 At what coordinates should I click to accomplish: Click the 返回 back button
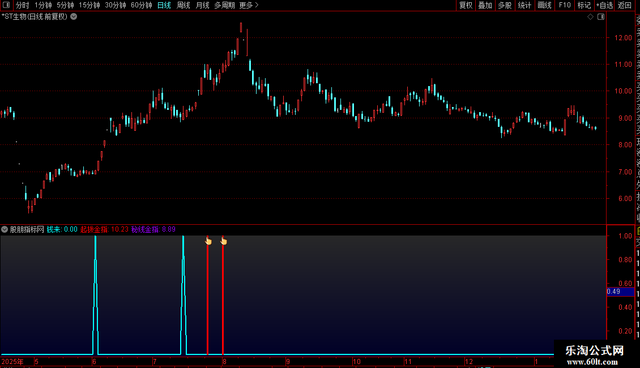tap(625, 5)
